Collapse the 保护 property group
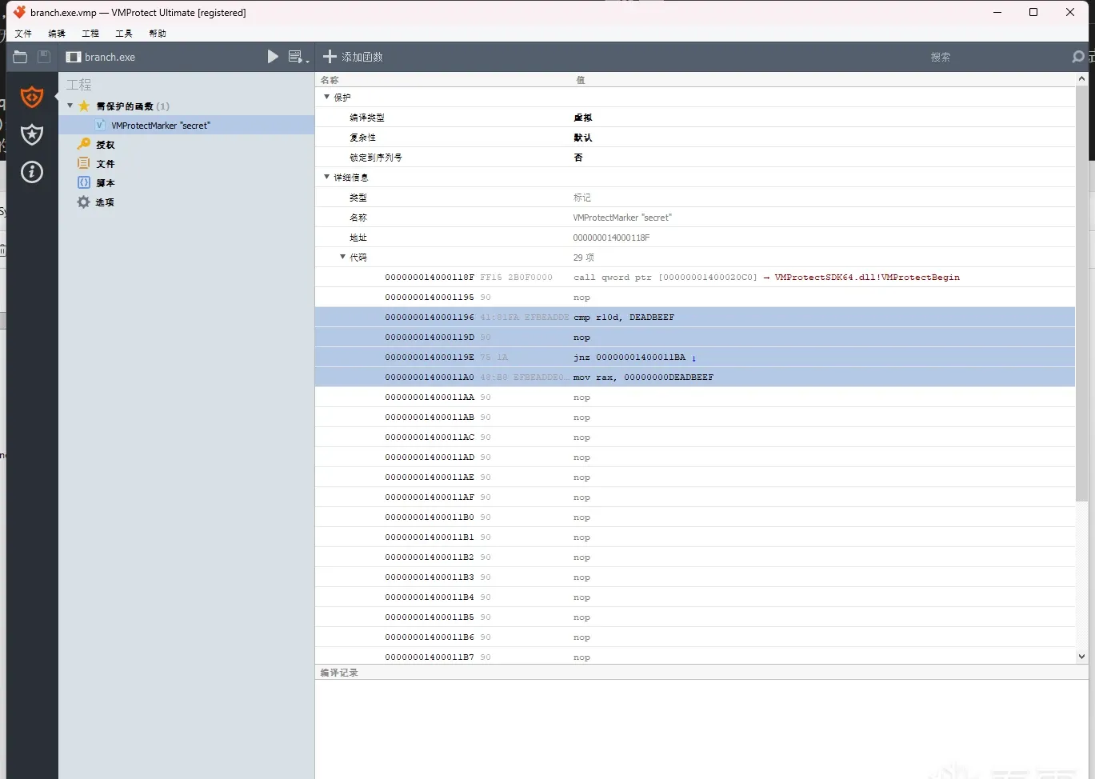Image resolution: width=1095 pixels, height=779 pixels. coord(326,97)
